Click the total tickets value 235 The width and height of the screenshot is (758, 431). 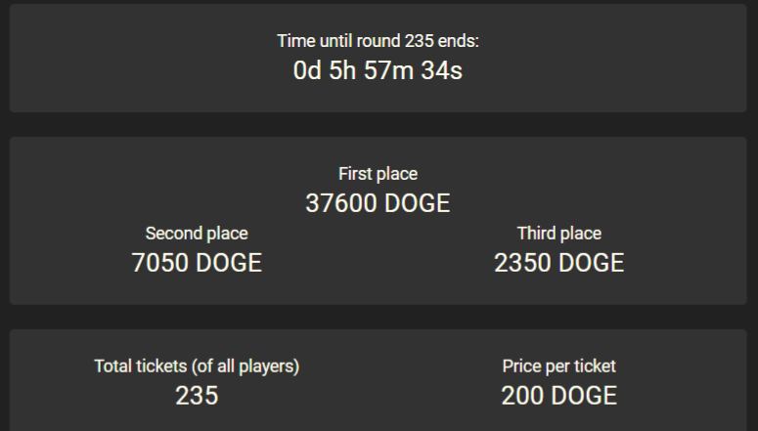[x=197, y=396]
